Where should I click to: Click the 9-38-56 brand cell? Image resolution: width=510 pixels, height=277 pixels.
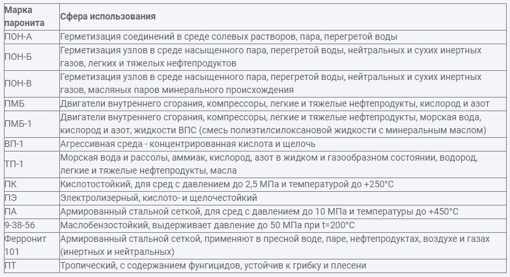pos(31,226)
